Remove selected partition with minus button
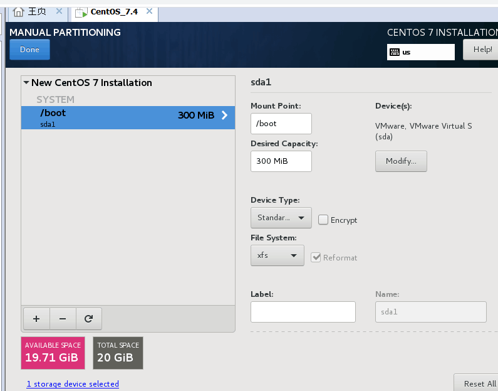Screen dimensions: 498x391 click(63, 319)
